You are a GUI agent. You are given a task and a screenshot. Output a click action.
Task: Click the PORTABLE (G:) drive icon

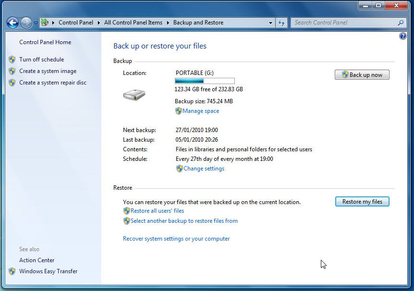134,95
